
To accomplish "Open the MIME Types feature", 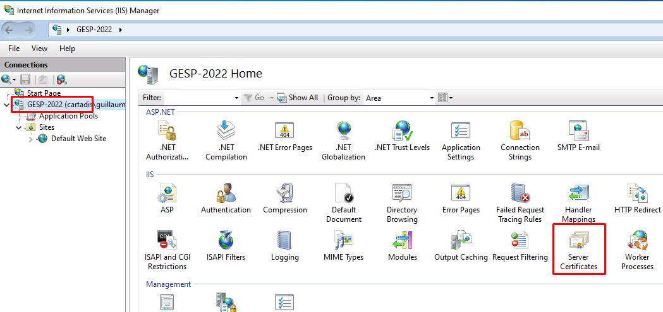I will pos(344,246).
